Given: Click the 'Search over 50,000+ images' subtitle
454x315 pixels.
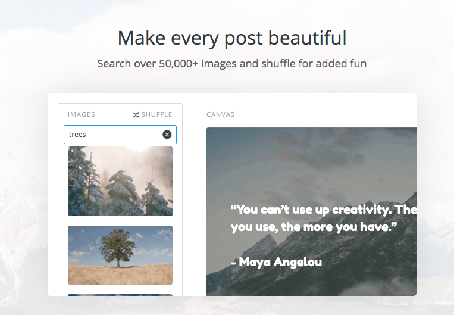Looking at the screenshot, I should [232, 63].
